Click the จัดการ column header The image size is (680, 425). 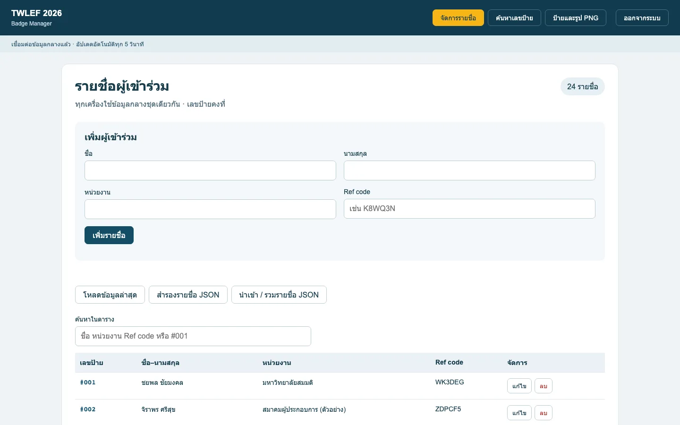point(517,363)
